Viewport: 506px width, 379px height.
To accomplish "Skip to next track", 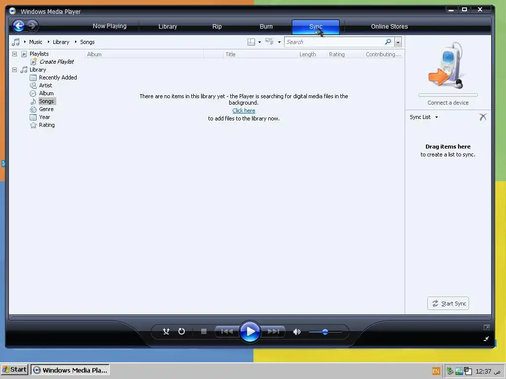I will (x=273, y=331).
